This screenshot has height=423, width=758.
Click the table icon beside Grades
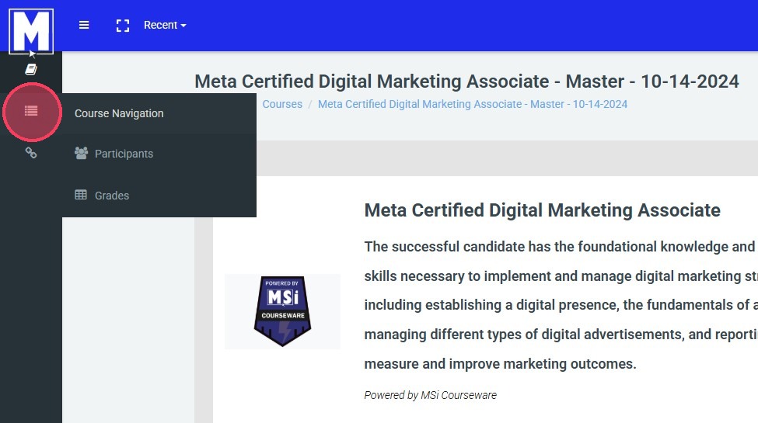(x=81, y=195)
